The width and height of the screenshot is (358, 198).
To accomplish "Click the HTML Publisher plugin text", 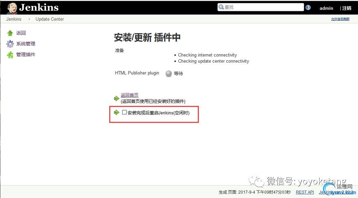I will 137,73.
